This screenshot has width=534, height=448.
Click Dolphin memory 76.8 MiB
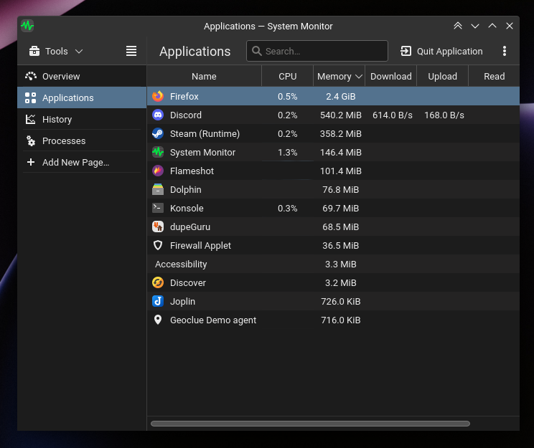[340, 189]
